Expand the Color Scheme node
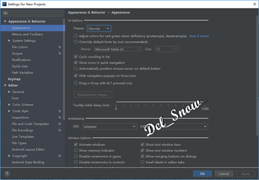Viewport: 259px width, 180px height. [9, 105]
